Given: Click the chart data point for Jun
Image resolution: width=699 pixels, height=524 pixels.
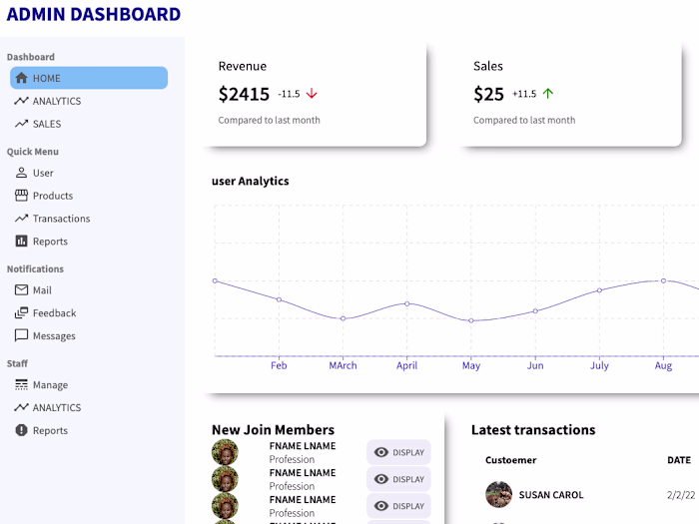Looking at the screenshot, I should pyautogui.click(x=535, y=311).
